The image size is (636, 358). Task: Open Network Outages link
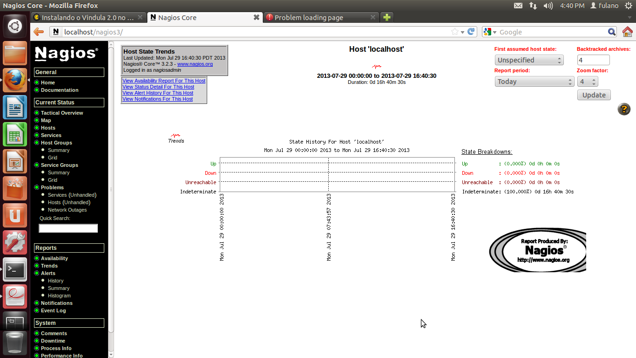click(x=67, y=210)
